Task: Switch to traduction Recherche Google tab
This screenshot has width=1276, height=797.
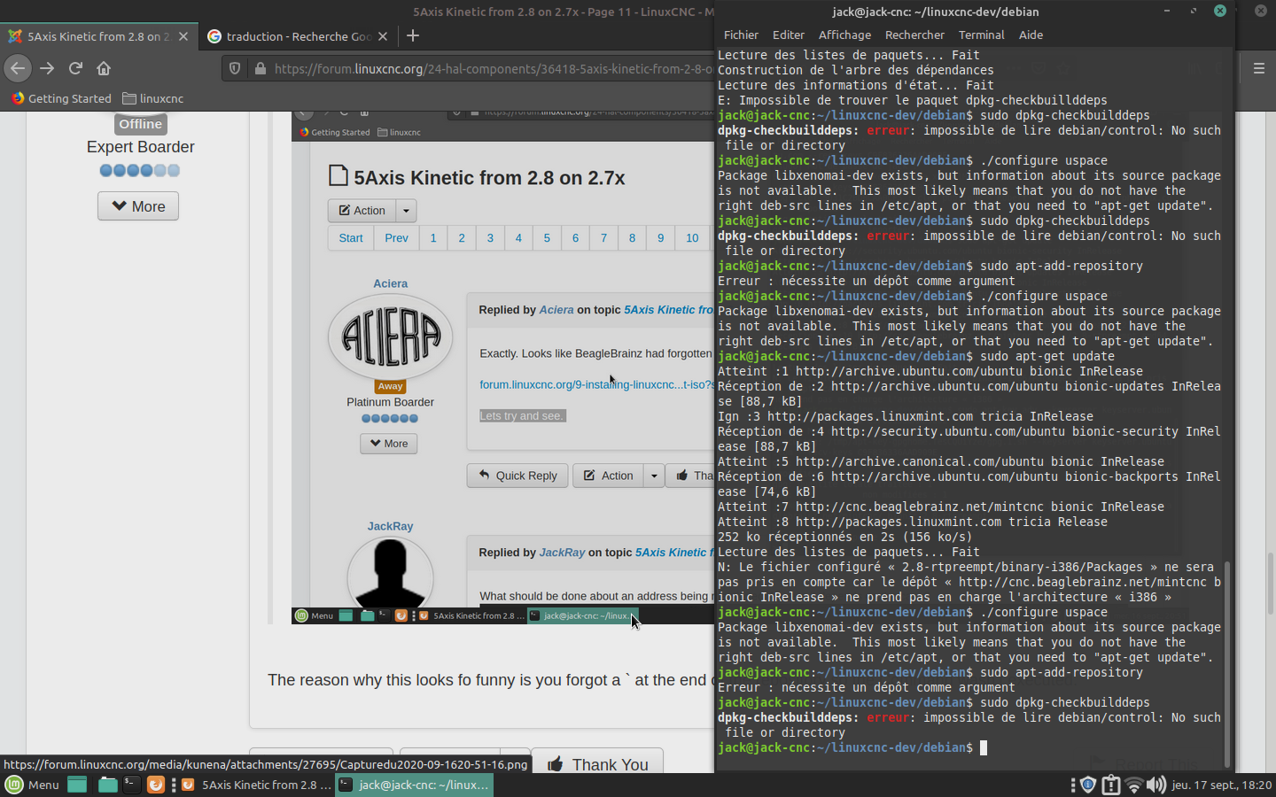Action: tap(298, 36)
